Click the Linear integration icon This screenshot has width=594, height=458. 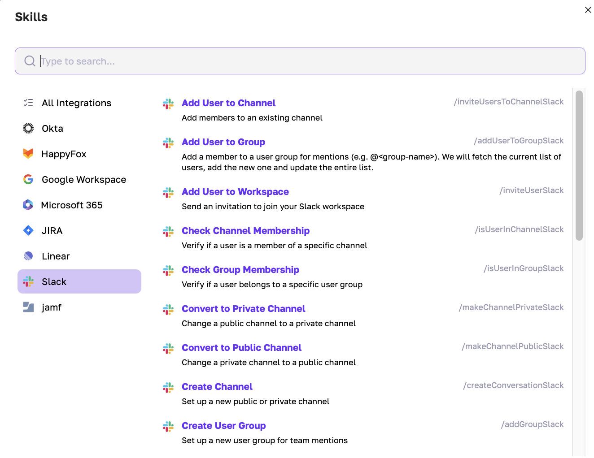coord(28,256)
